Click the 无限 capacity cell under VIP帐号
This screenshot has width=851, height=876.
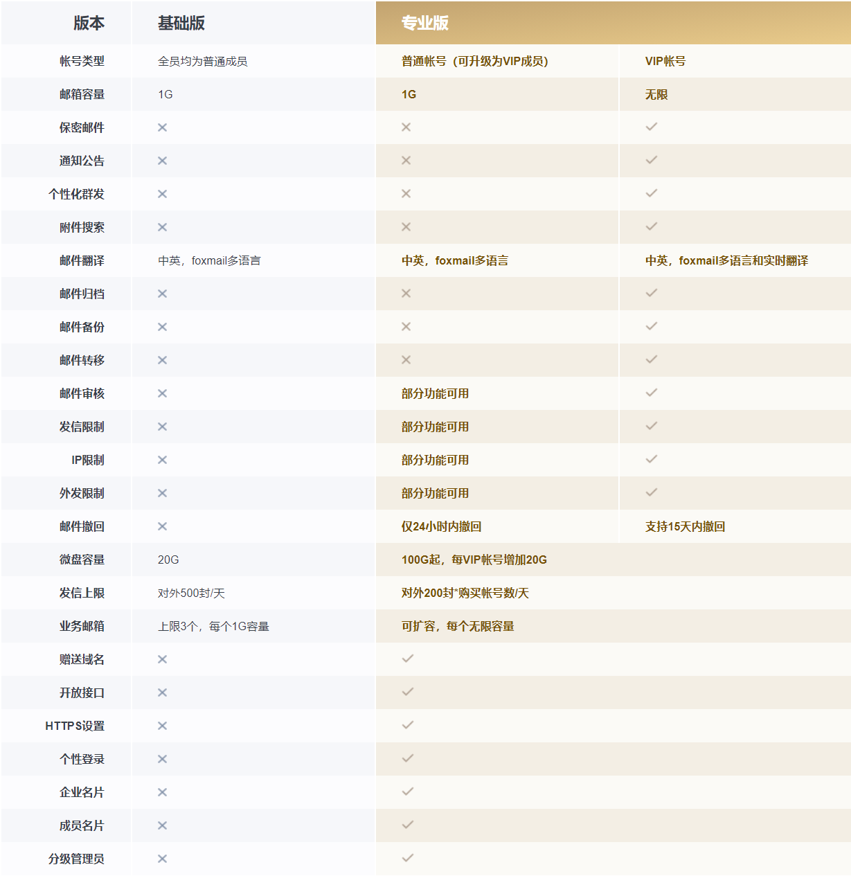(x=656, y=94)
